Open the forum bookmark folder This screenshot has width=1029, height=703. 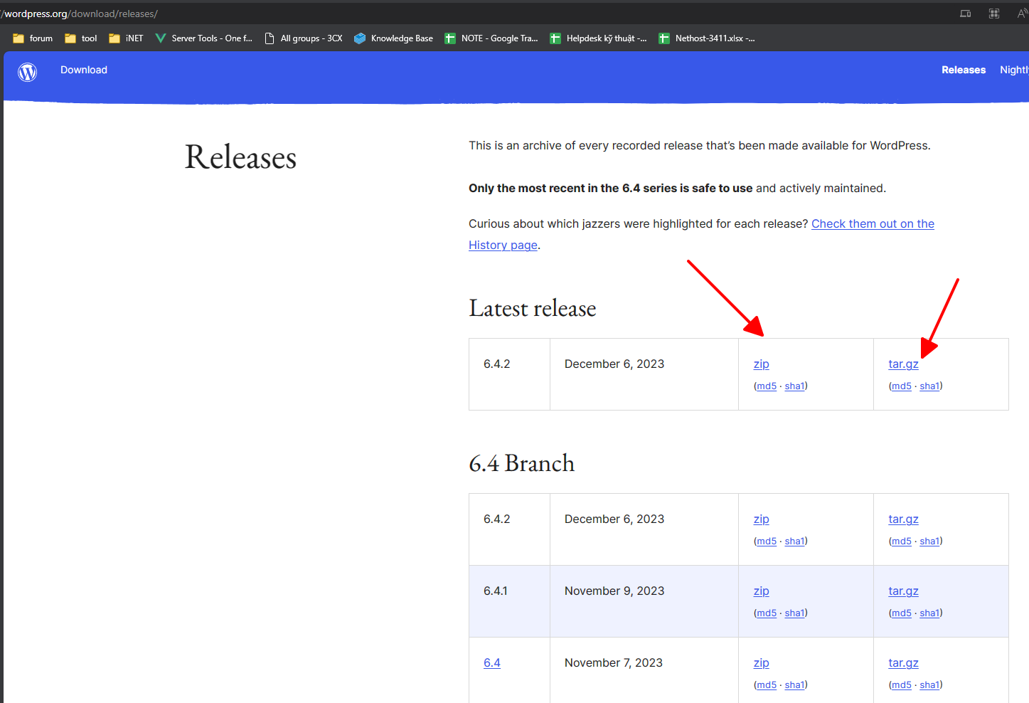tap(33, 38)
